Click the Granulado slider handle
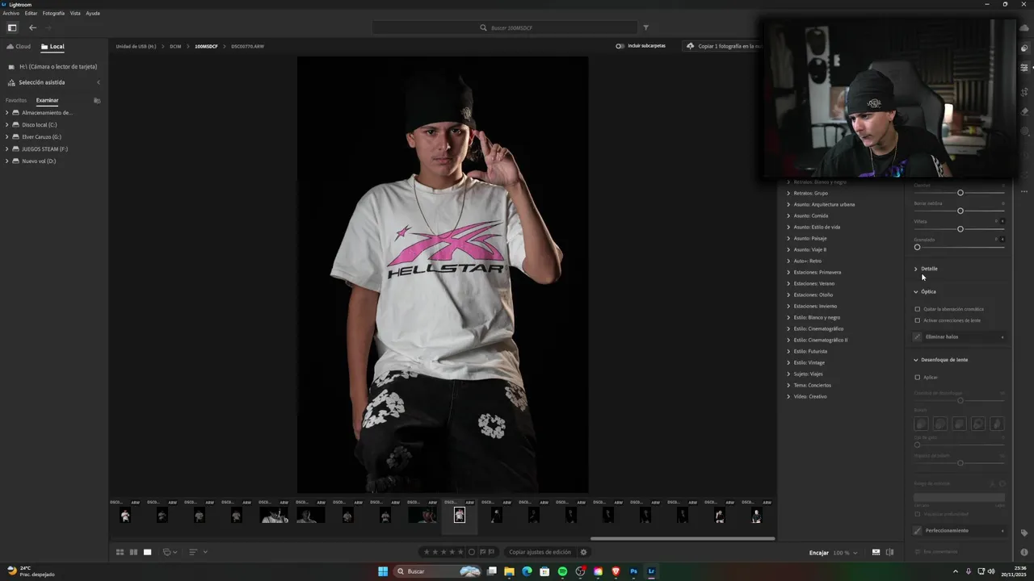This screenshot has width=1034, height=581. tap(917, 247)
